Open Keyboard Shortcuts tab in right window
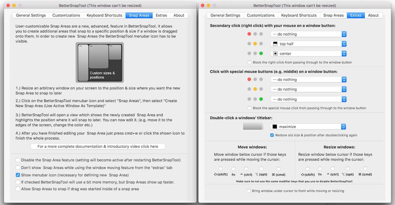Image resolution: width=395 pixels, height=205 pixels. [299, 15]
